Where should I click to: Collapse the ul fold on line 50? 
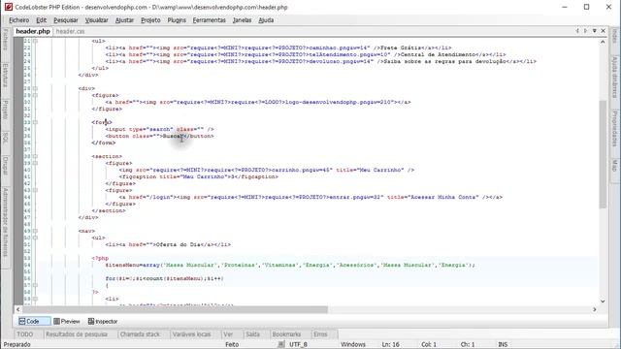pyautogui.click(x=35, y=238)
